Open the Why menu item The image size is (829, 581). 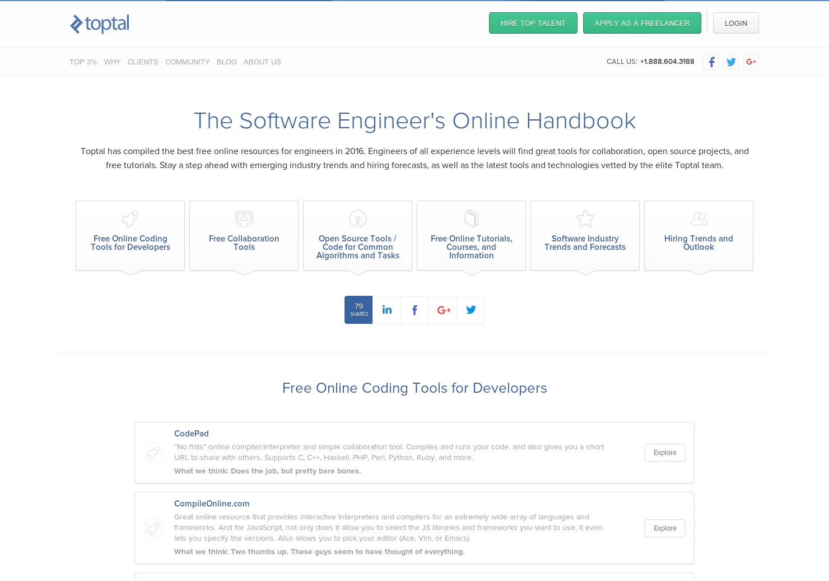click(x=113, y=62)
